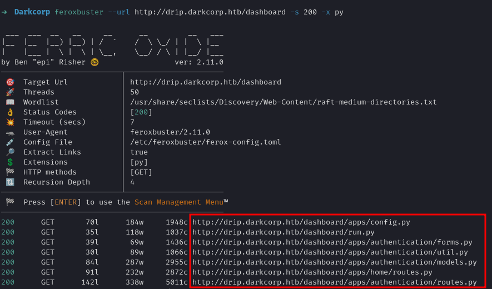The height and width of the screenshot is (289, 492).
Task: Click the target emoji beside Target Url
Action: pyautogui.click(x=10, y=82)
